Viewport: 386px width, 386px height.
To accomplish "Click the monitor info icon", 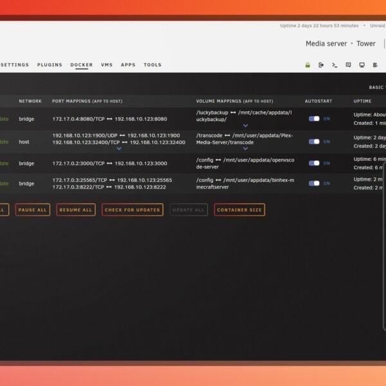I will point(362,65).
